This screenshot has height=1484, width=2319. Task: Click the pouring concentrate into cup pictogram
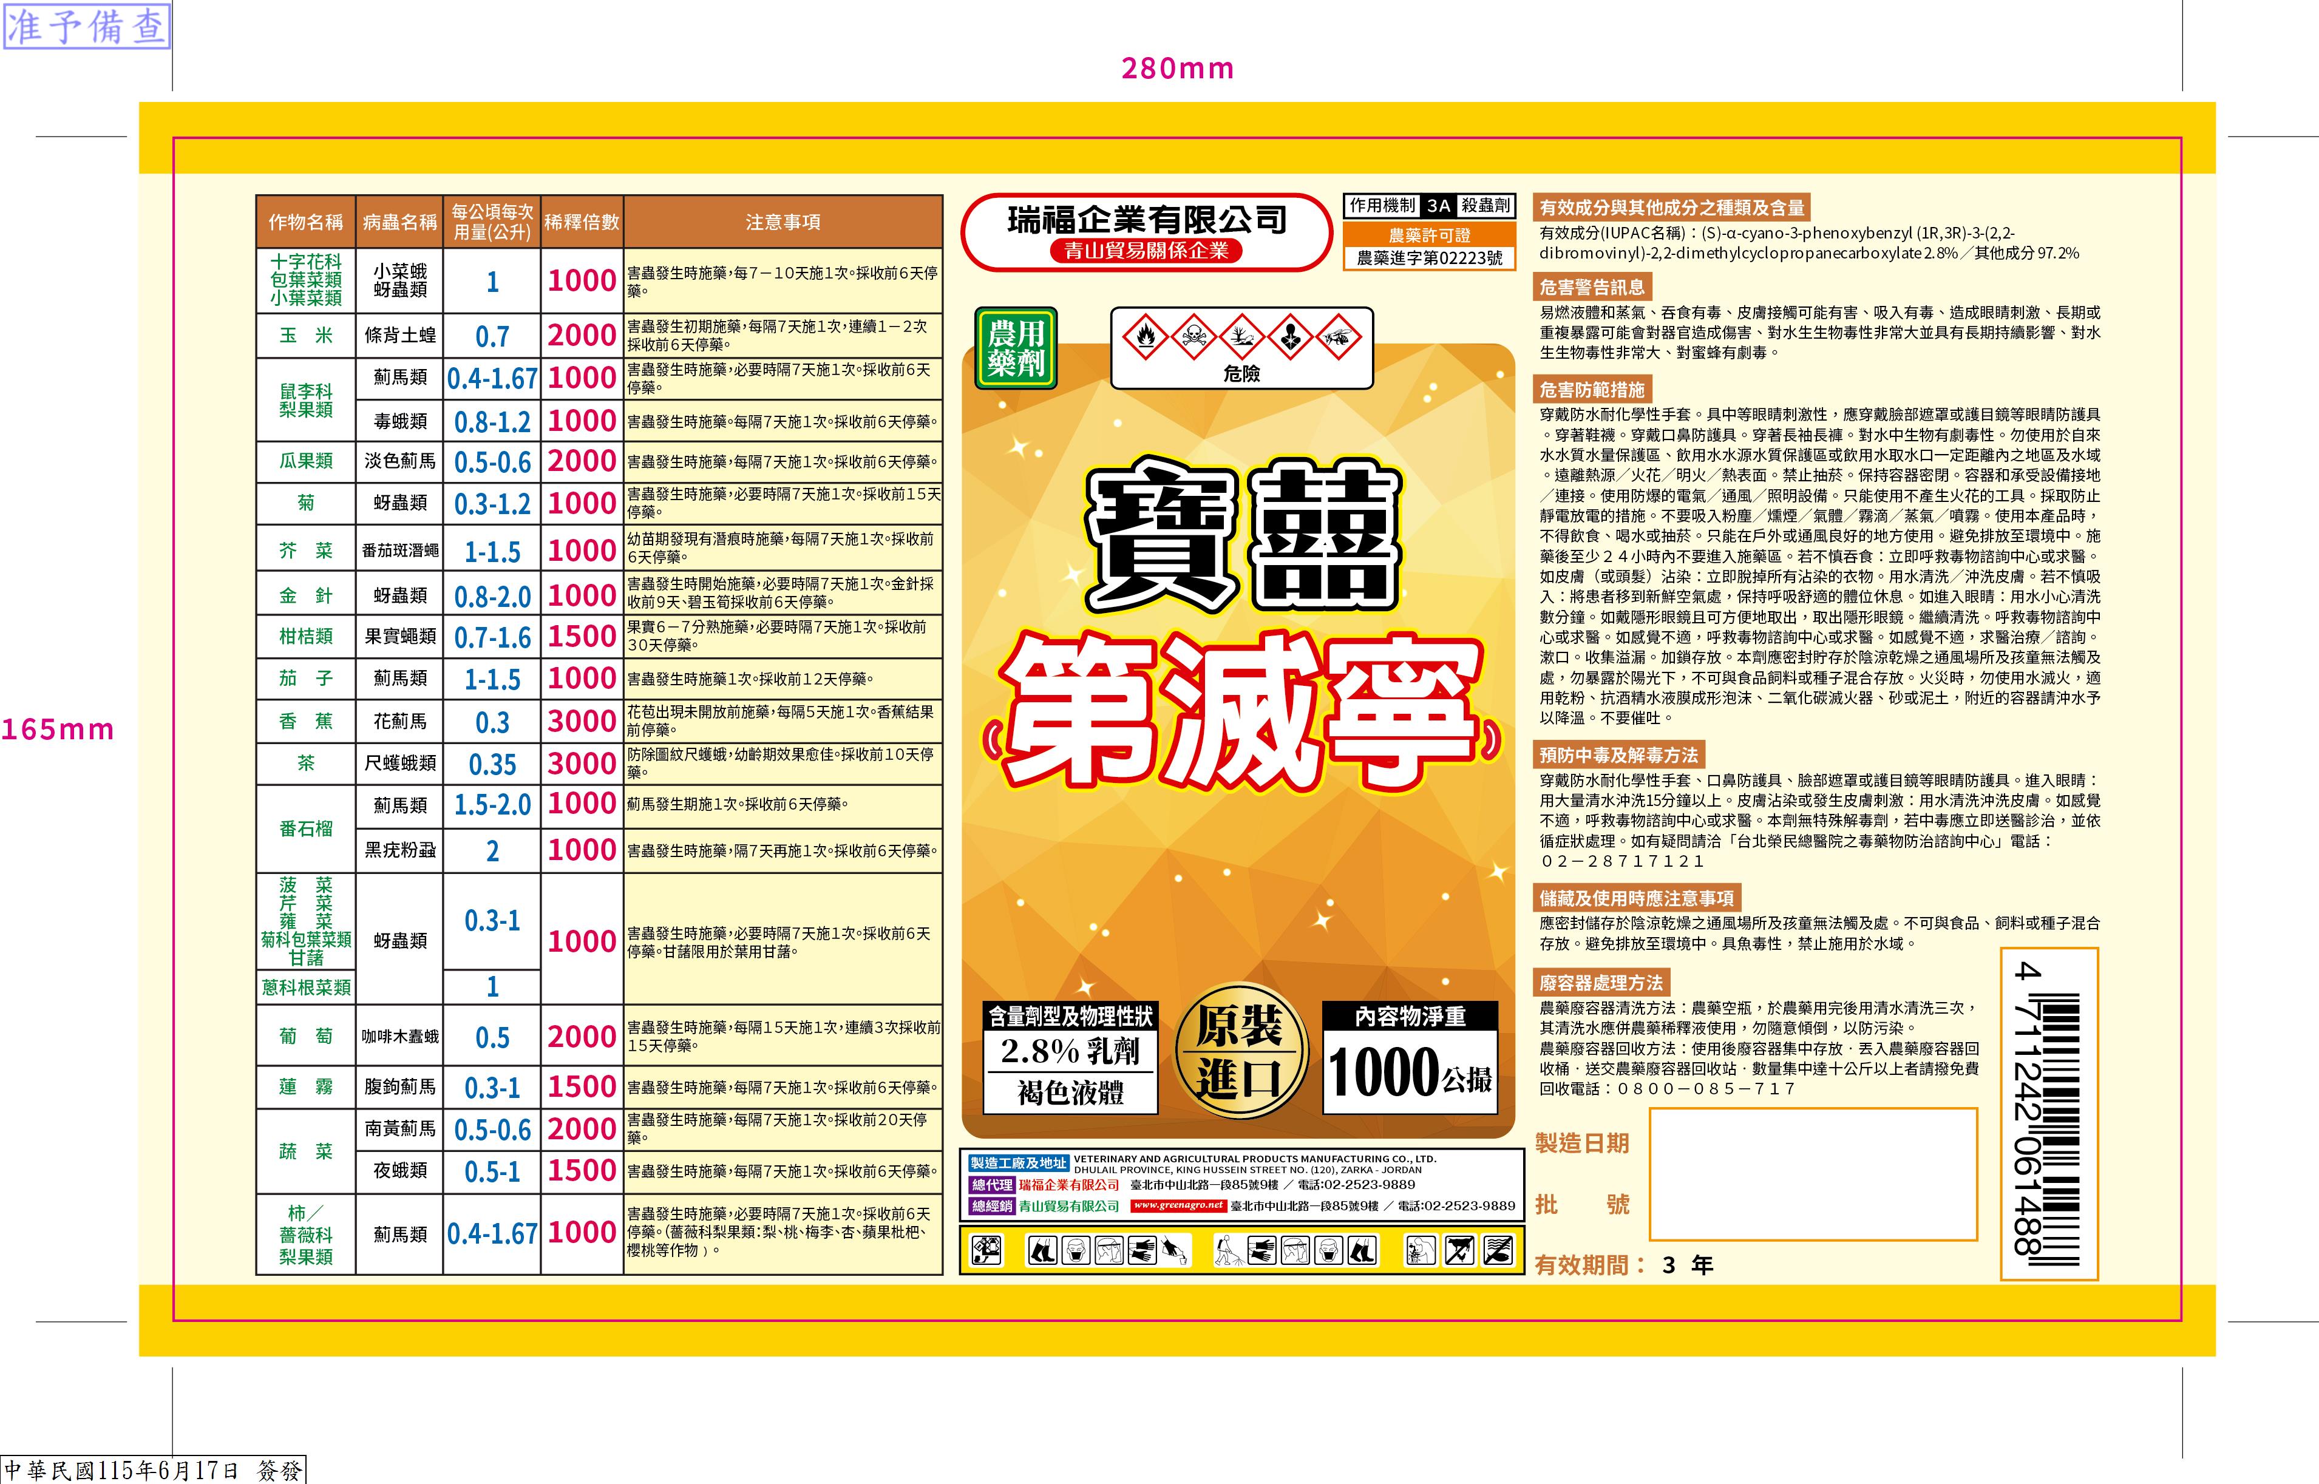(1173, 1251)
